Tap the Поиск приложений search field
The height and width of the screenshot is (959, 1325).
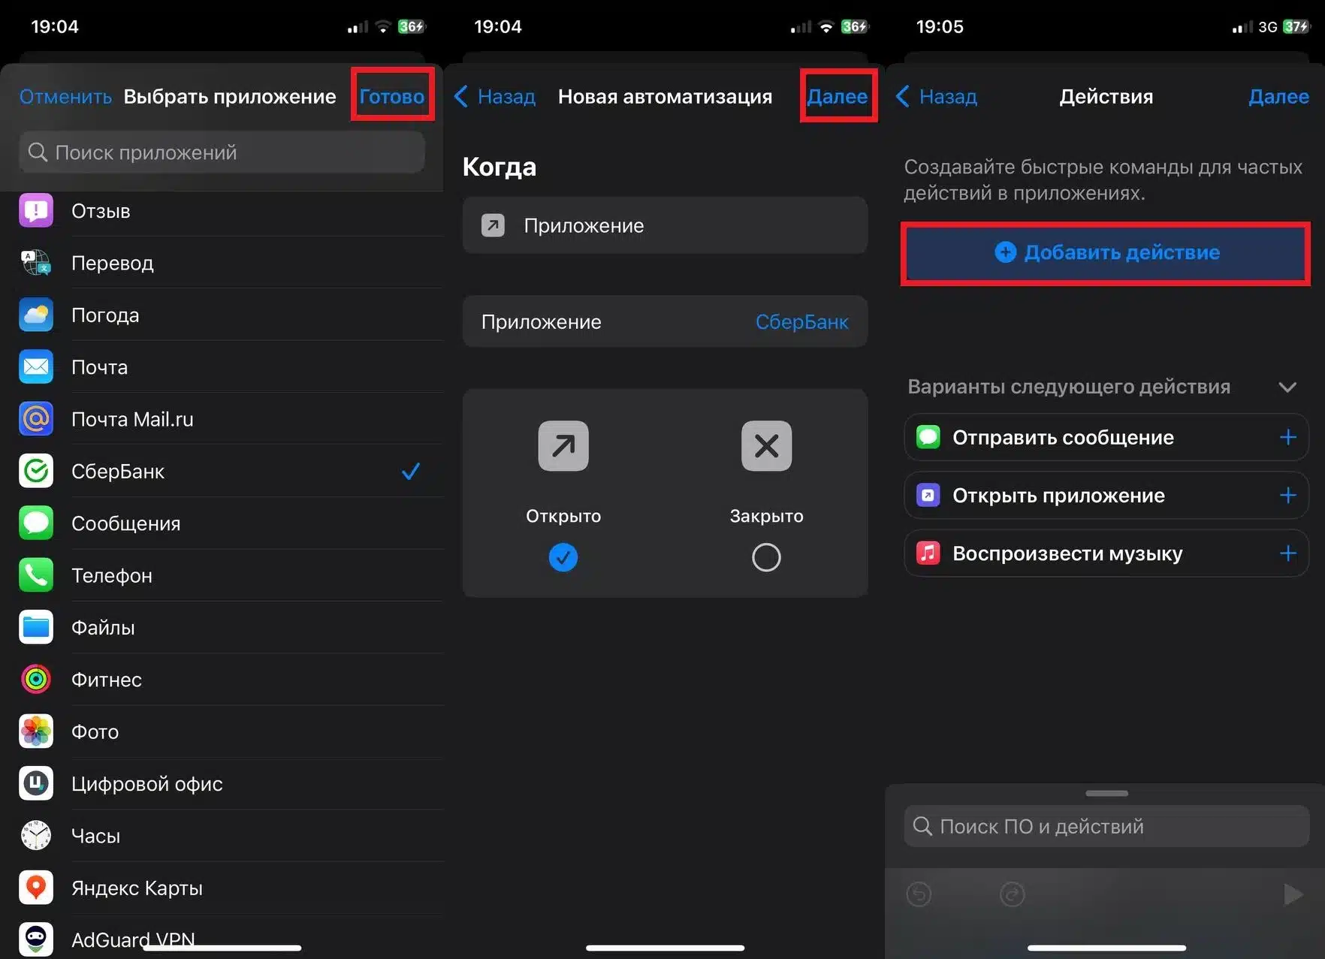[x=221, y=152]
